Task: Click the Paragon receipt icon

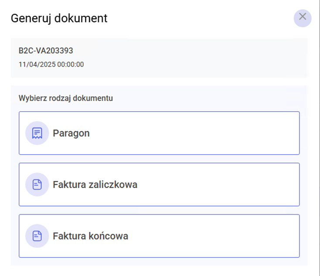Action: 37,133
